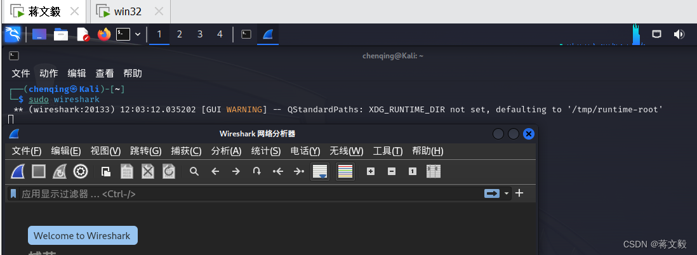Open a capture file from toolbar
Viewport: 697px width, 255px height.
pos(106,171)
